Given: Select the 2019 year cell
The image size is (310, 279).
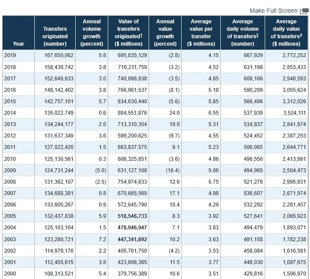Looking at the screenshot, I should pos(10,55).
